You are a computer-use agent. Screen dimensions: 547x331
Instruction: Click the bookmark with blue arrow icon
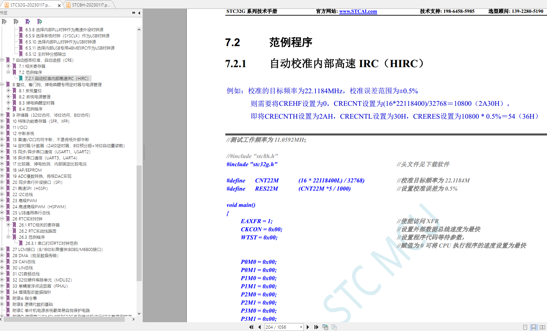[x=28, y=22]
